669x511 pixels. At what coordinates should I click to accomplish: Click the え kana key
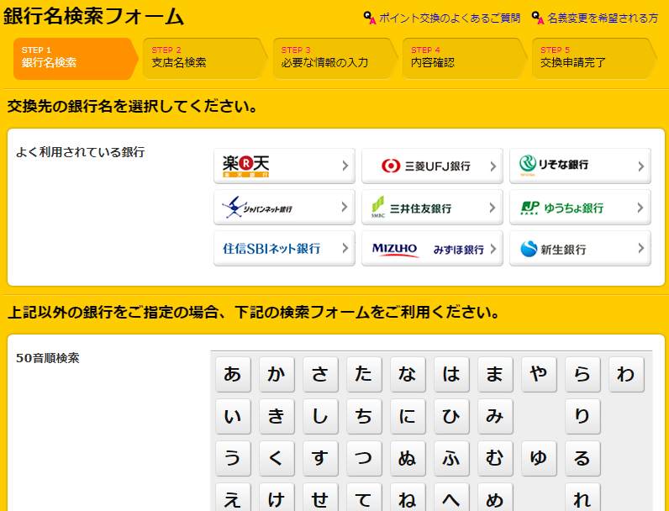click(x=233, y=497)
